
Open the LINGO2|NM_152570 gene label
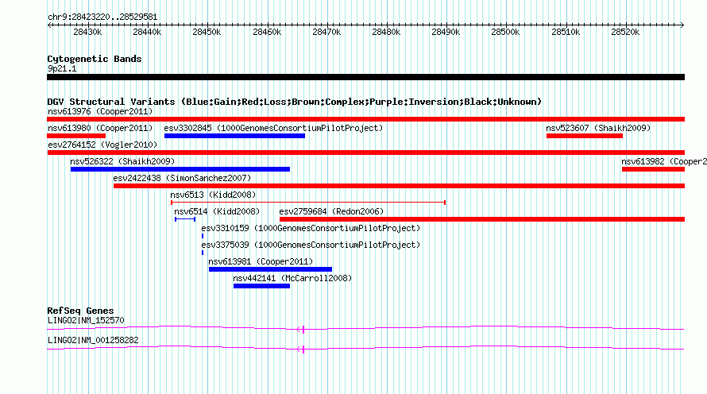click(86, 320)
